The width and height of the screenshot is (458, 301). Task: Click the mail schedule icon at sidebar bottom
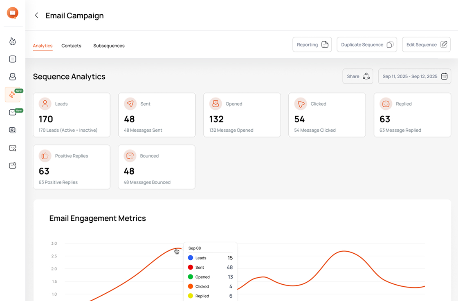coord(12,165)
